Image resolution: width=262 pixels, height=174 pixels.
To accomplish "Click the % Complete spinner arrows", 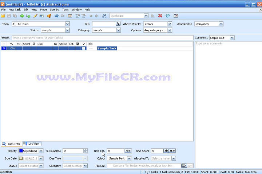I will 85,151.
